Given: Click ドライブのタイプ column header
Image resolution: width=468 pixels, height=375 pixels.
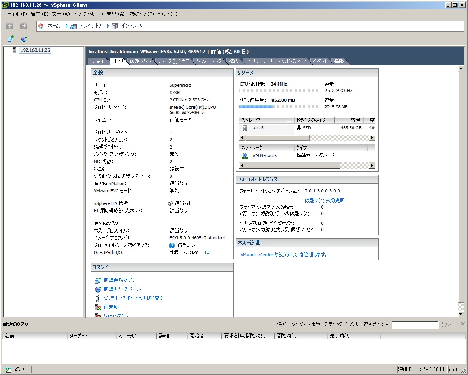Looking at the screenshot, I should click(314, 120).
